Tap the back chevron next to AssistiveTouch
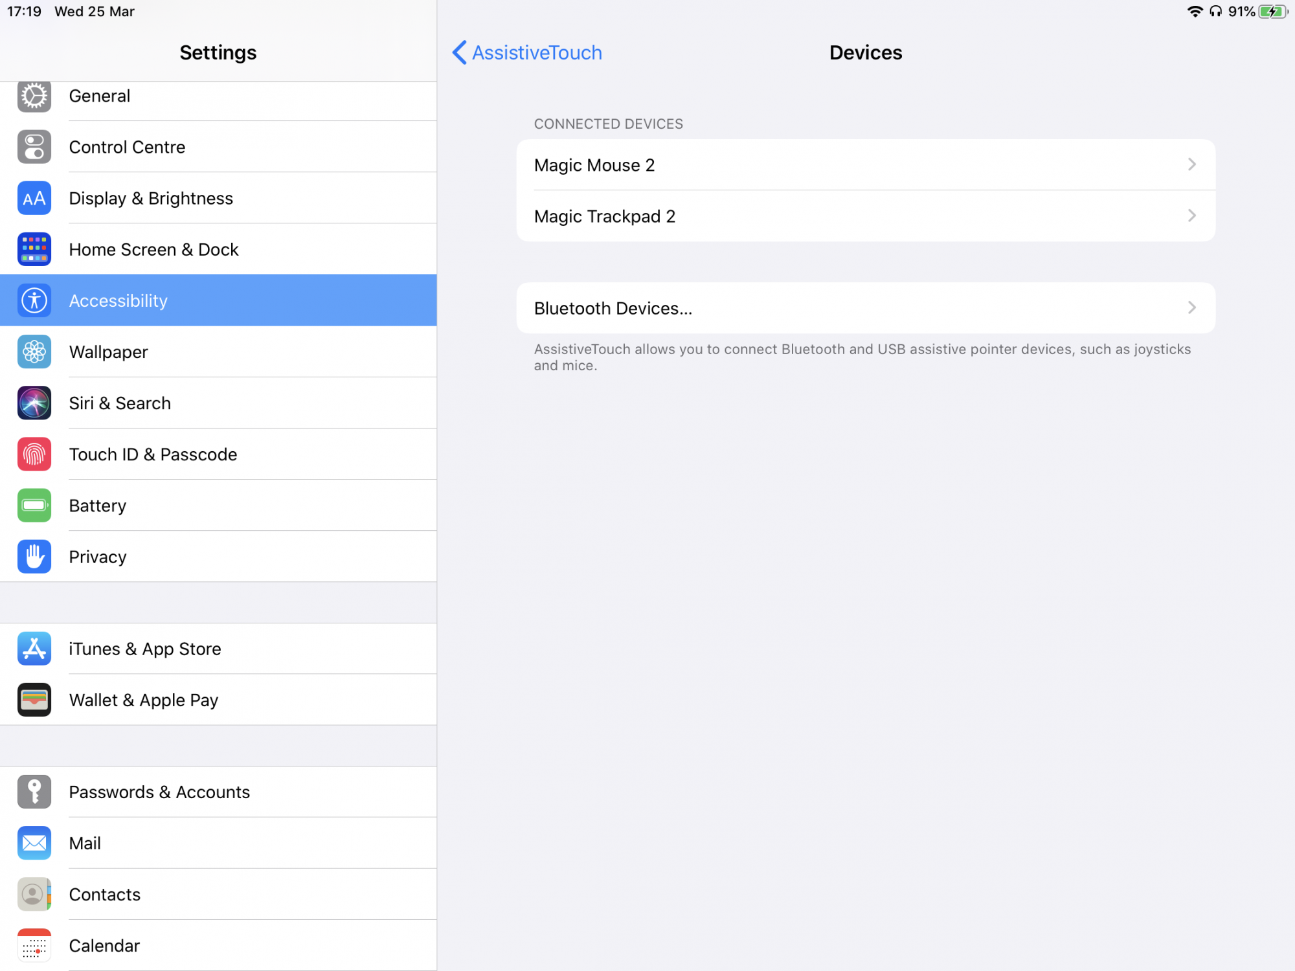Viewport: 1295px width, 971px height. point(459,52)
